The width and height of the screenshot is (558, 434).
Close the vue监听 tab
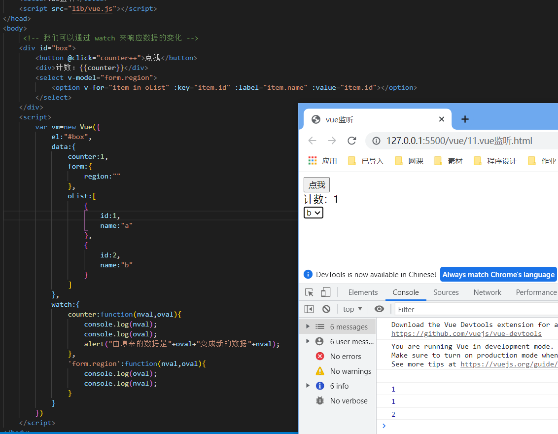point(441,119)
